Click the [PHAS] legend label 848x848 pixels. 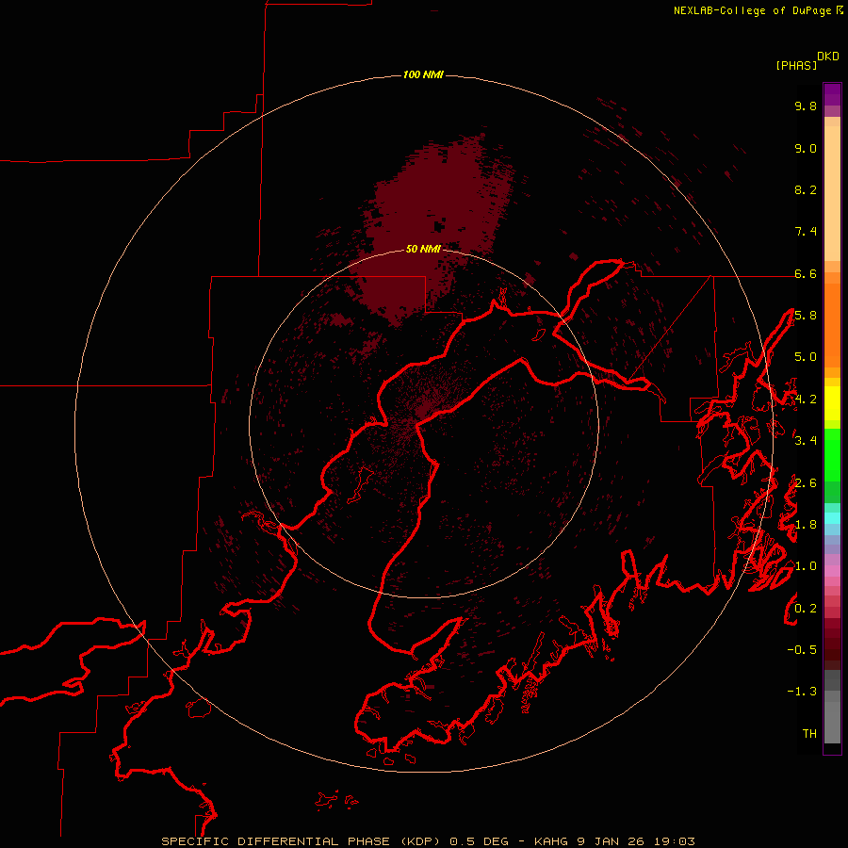click(x=796, y=65)
